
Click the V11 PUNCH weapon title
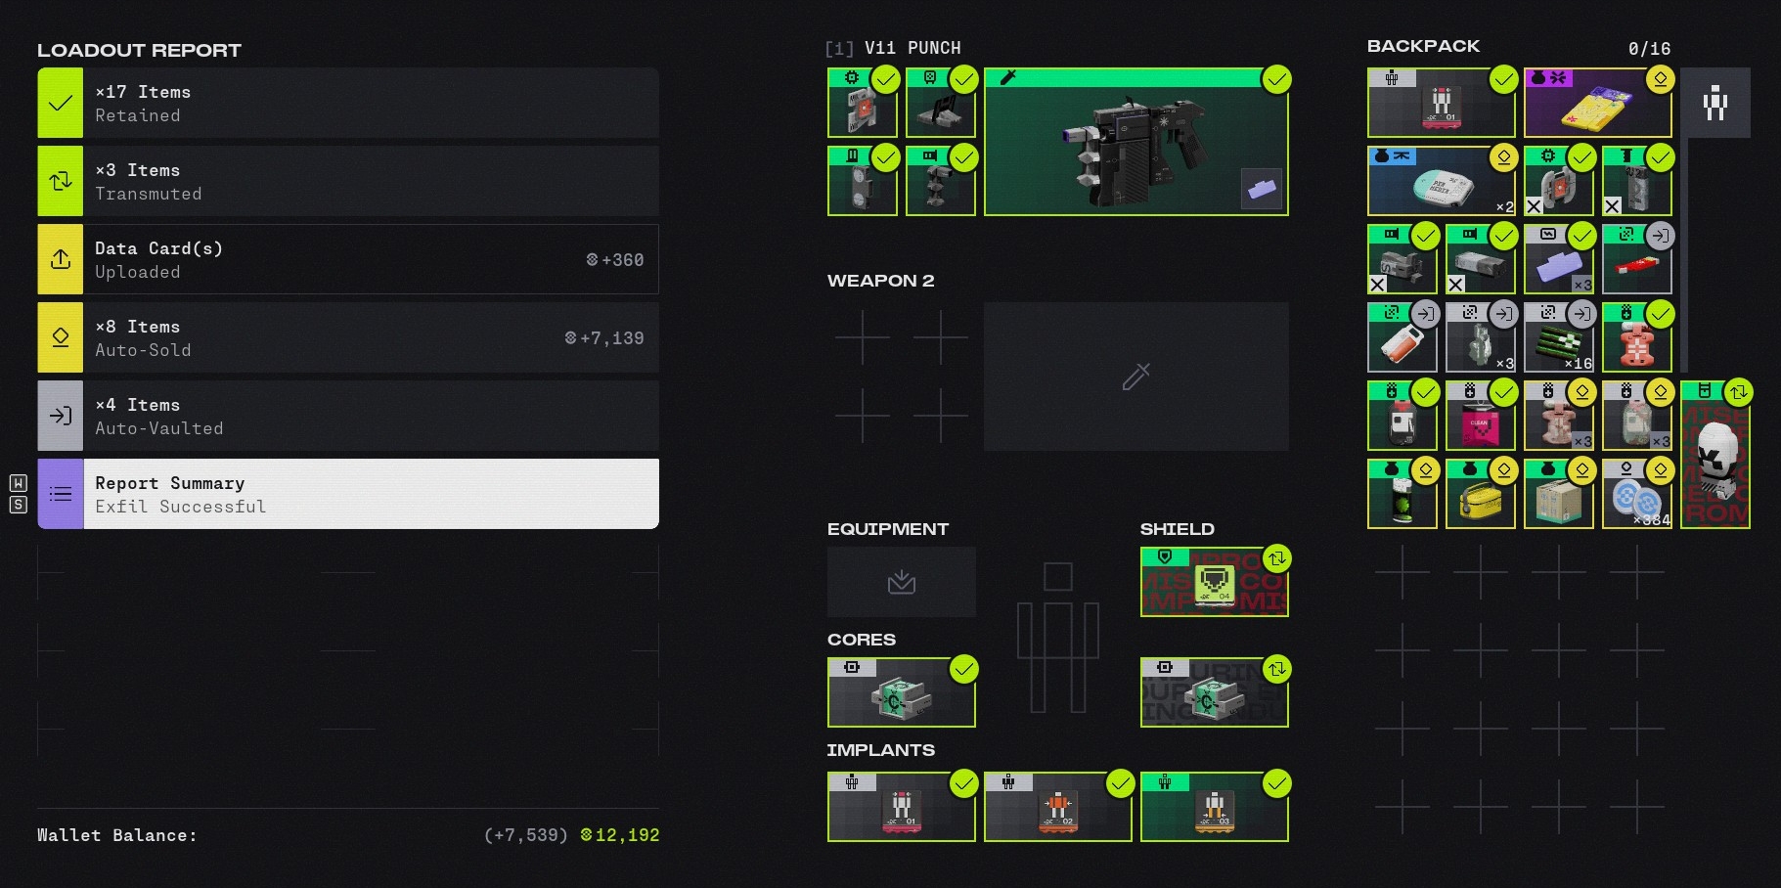tap(913, 48)
